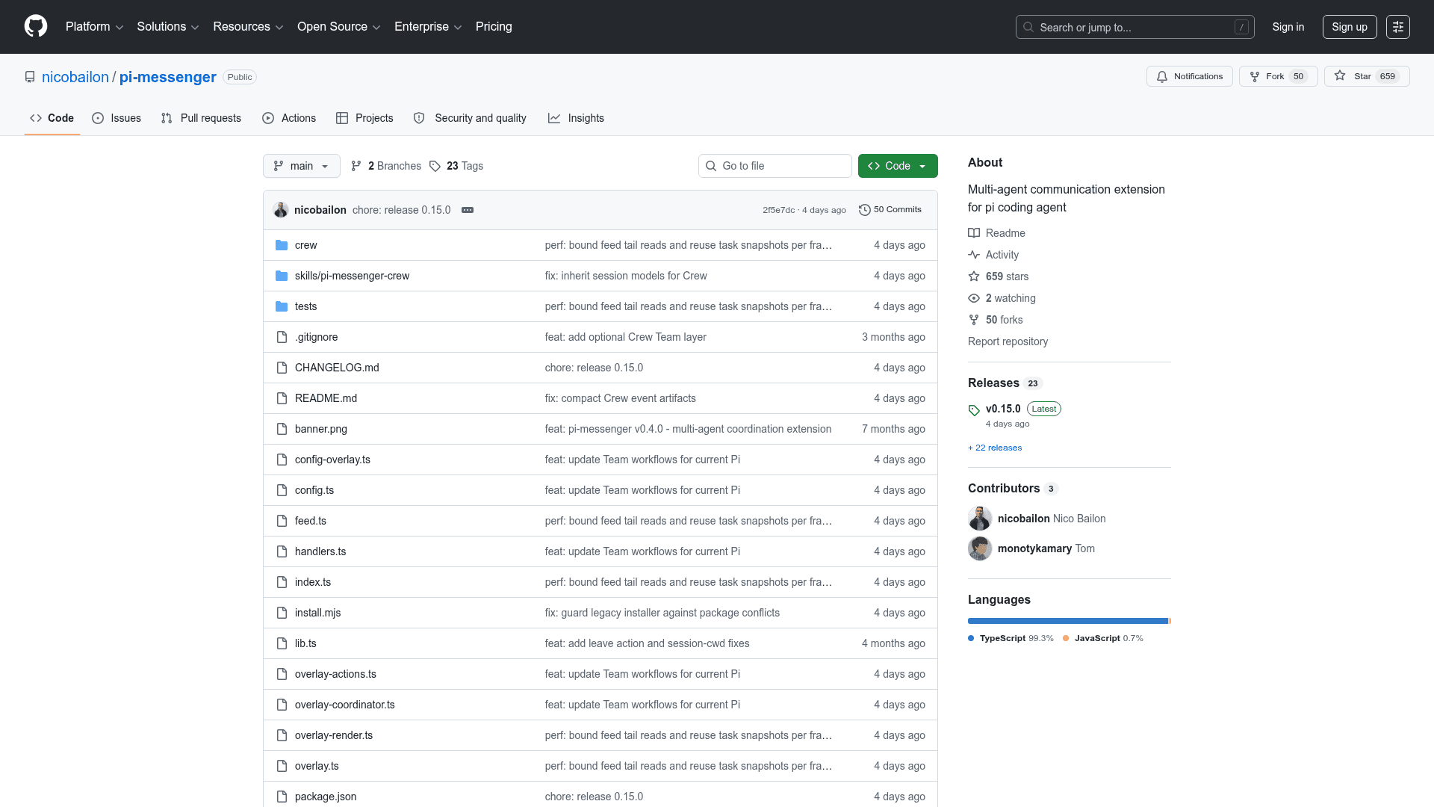Viewport: 1434px width, 807px height.
Task: Expand commit message ellipsis icon
Action: coord(468,210)
